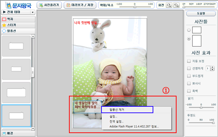218x137 pixels.
Task: Click the rotate clockwise icon
Action: pos(169,5)
